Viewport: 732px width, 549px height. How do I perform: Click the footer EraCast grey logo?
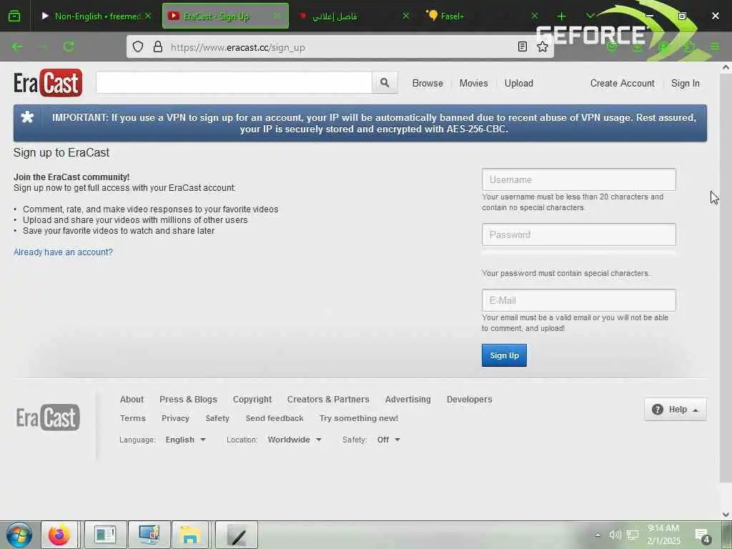coord(48,417)
